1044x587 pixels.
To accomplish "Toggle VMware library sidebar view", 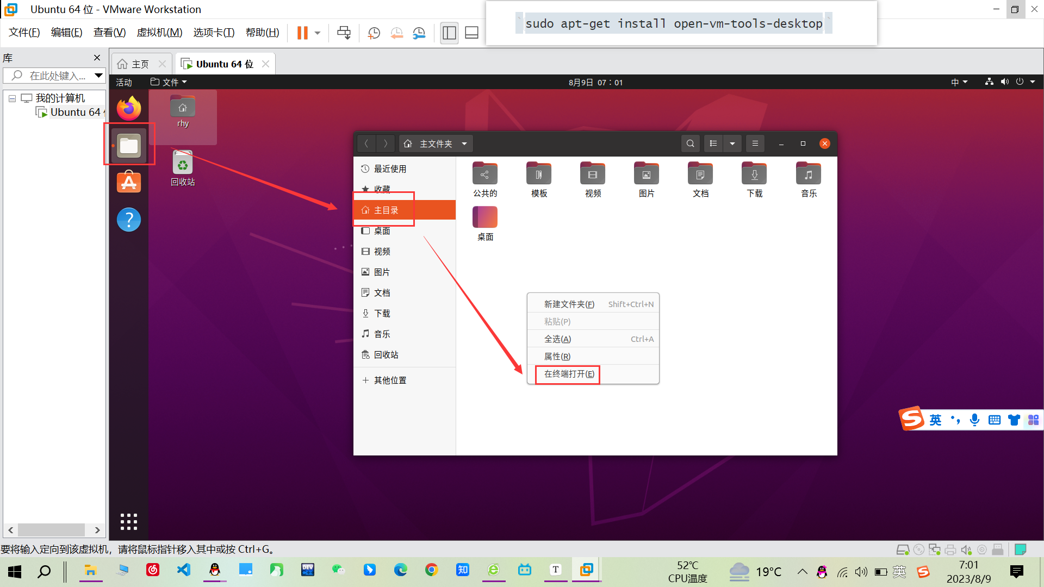I will [x=449, y=33].
